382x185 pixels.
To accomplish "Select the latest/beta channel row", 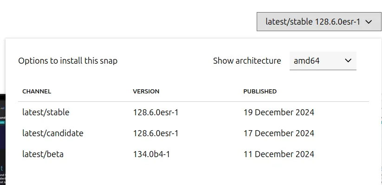I will [194, 154].
